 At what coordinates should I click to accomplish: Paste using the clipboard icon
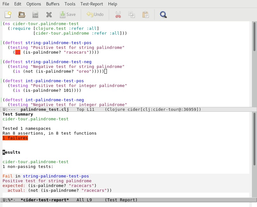145,14
